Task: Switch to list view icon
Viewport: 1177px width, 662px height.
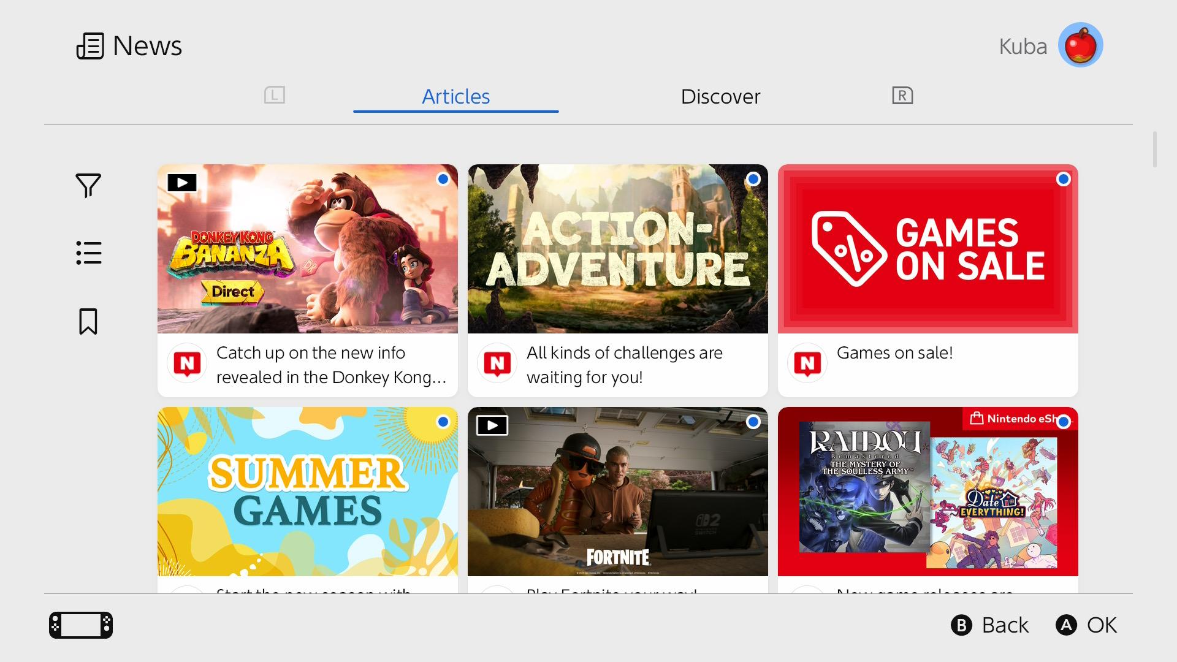Action: tap(88, 253)
